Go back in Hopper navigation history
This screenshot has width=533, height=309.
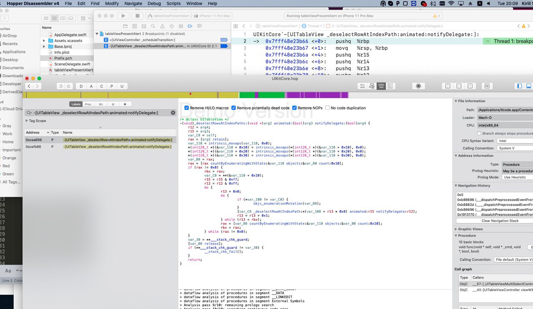coord(29,86)
